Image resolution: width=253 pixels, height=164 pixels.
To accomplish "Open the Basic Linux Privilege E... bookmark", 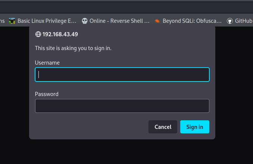I will pyautogui.click(x=47, y=21).
